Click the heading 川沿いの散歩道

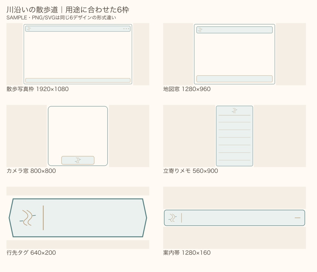click(32, 10)
